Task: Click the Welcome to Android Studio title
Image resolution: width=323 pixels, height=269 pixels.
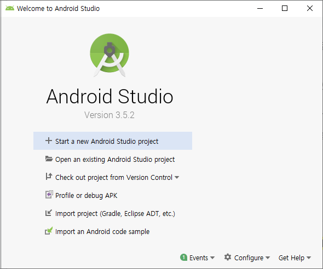Action: pos(58,8)
